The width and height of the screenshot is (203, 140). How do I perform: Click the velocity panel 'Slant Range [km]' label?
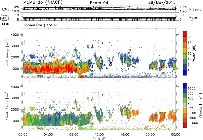(x=7, y=105)
